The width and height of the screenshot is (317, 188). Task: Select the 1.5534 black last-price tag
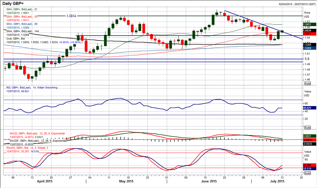click(x=309, y=31)
